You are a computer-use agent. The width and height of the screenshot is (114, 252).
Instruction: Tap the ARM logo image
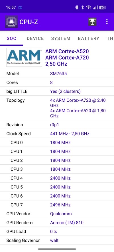24,57
